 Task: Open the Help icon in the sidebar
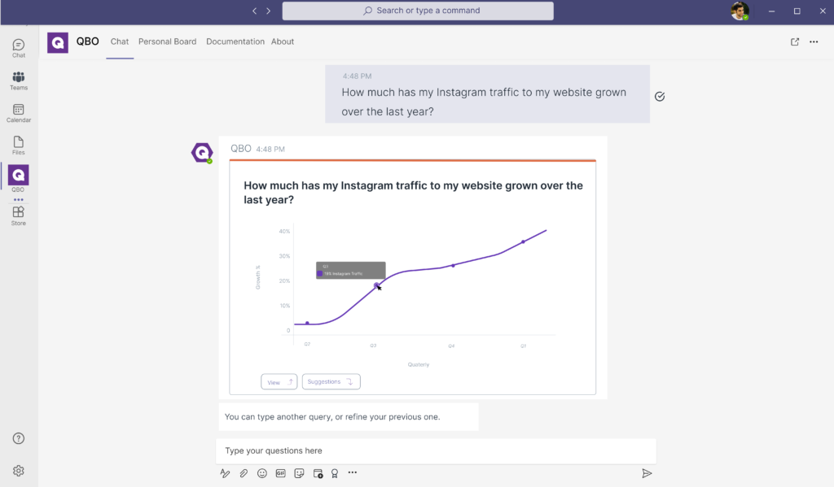tap(19, 439)
